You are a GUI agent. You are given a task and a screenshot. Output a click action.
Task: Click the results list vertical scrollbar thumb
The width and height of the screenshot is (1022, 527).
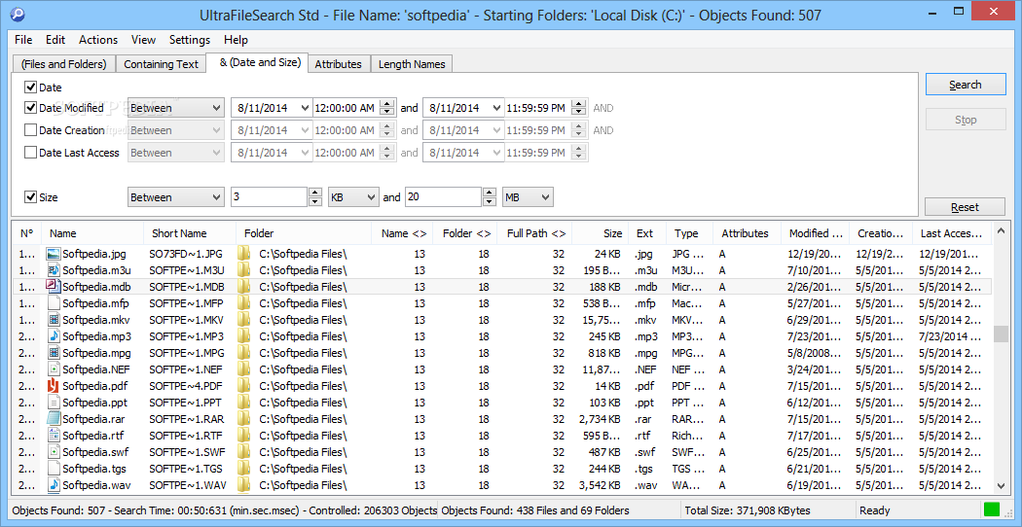click(1001, 334)
